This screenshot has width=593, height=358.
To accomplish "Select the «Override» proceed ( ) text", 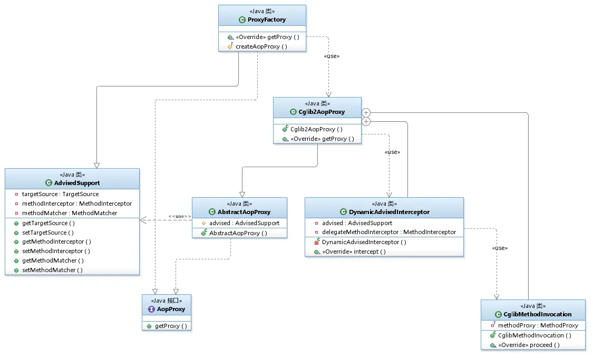I will 529,345.
